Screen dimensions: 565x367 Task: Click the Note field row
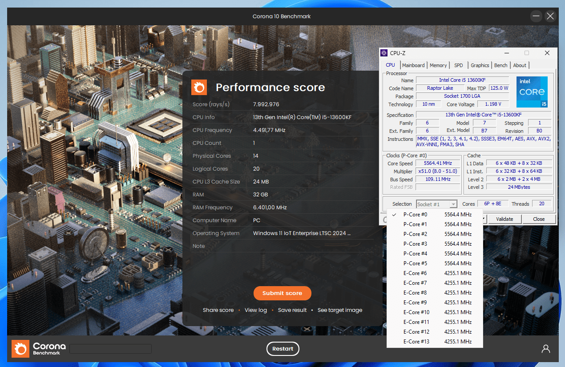pos(282,246)
